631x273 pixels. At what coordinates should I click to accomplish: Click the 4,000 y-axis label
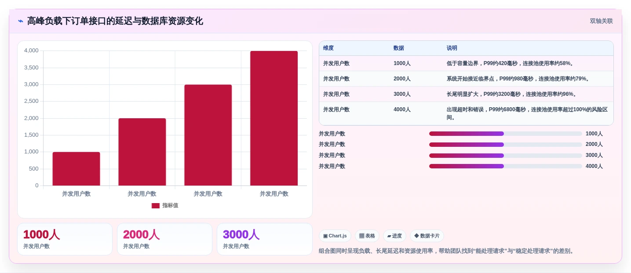coord(31,51)
